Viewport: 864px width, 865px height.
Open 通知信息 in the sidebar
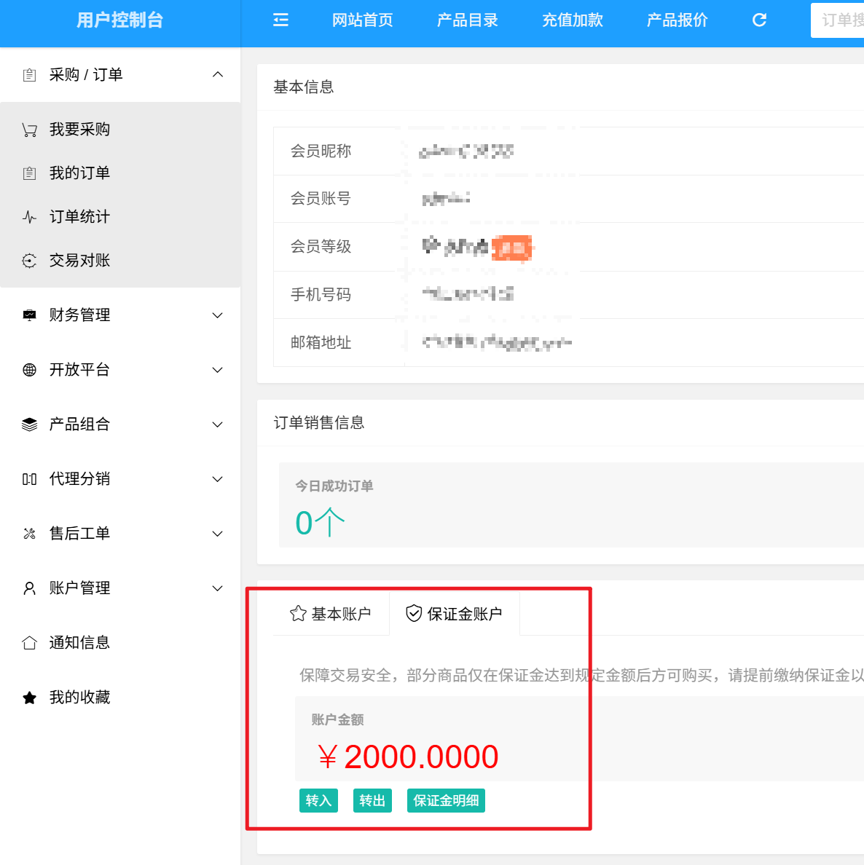point(79,643)
